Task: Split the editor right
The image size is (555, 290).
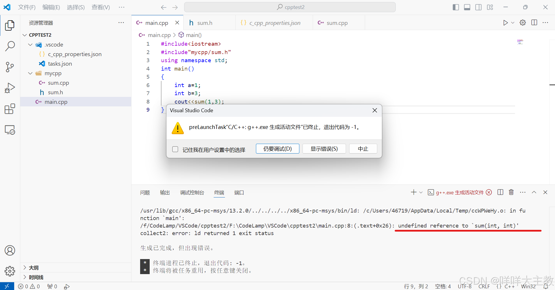Action: point(534,23)
